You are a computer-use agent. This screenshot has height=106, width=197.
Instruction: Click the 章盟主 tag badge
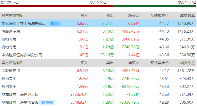pos(55,24)
